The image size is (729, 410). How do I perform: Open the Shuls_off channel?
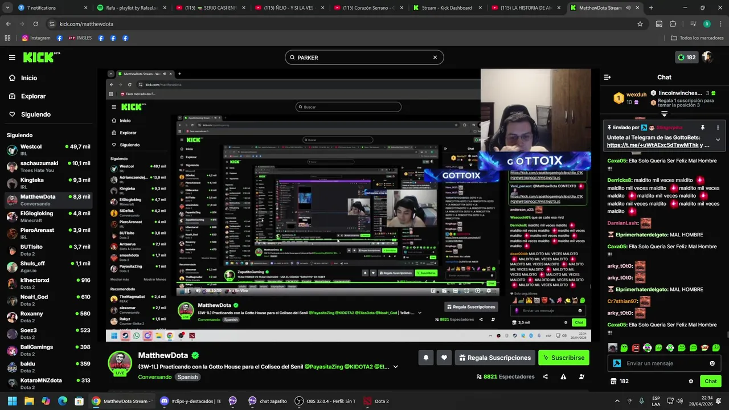(48, 266)
